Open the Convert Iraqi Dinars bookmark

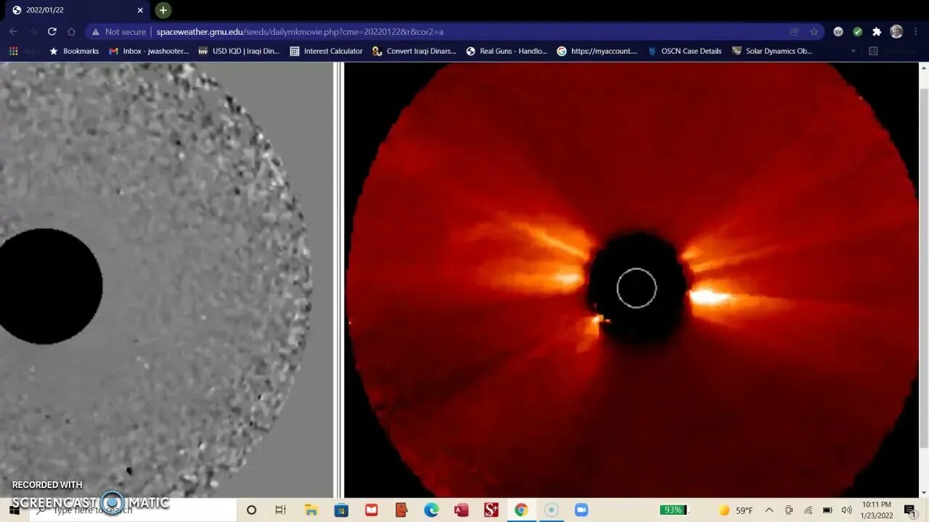[414, 51]
